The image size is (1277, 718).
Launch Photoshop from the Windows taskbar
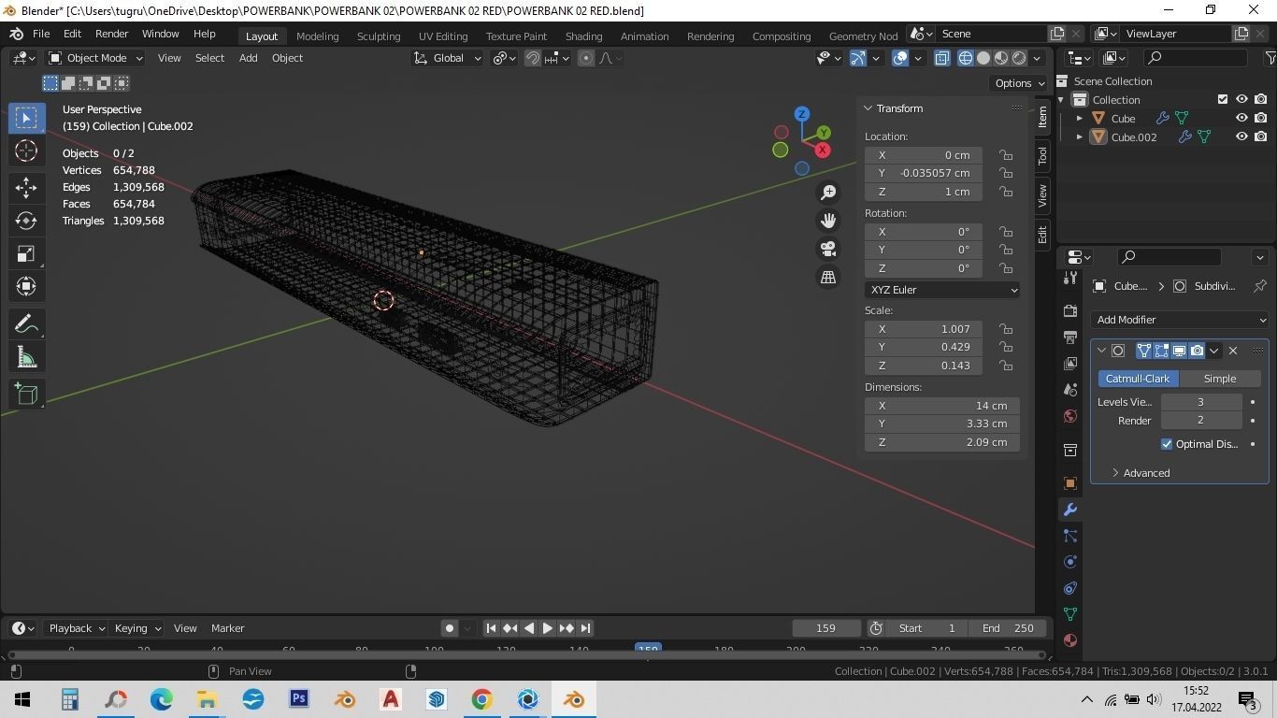299,699
